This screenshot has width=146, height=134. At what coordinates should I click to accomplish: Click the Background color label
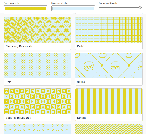[x=59, y=3]
